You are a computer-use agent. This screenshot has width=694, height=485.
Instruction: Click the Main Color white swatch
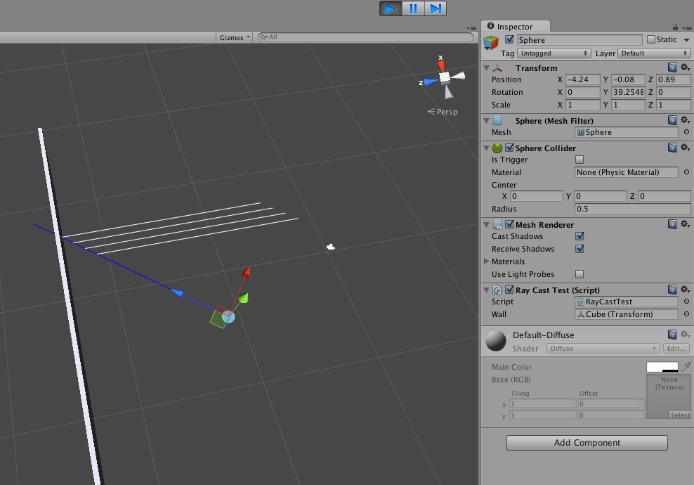point(663,366)
